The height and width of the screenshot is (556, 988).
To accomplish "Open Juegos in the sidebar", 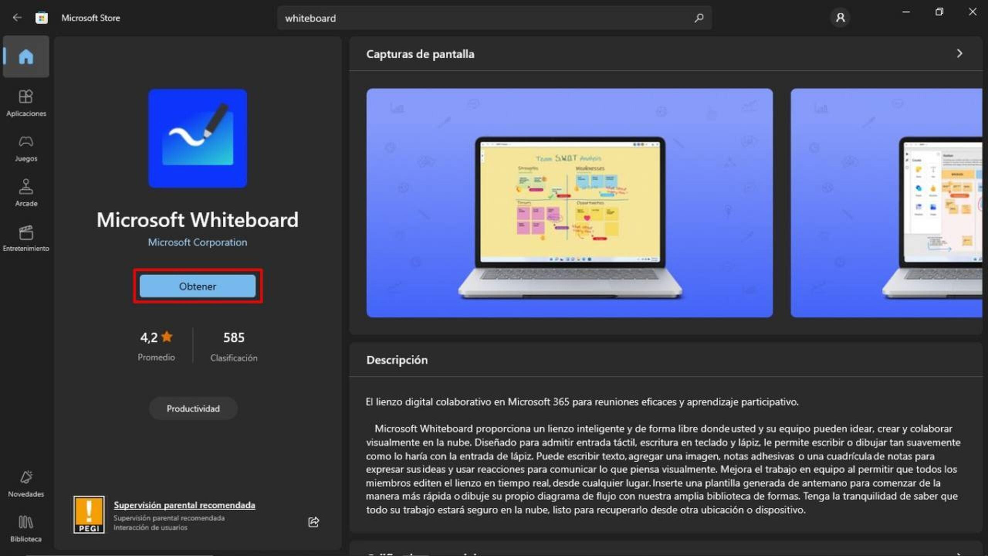I will pos(26,148).
